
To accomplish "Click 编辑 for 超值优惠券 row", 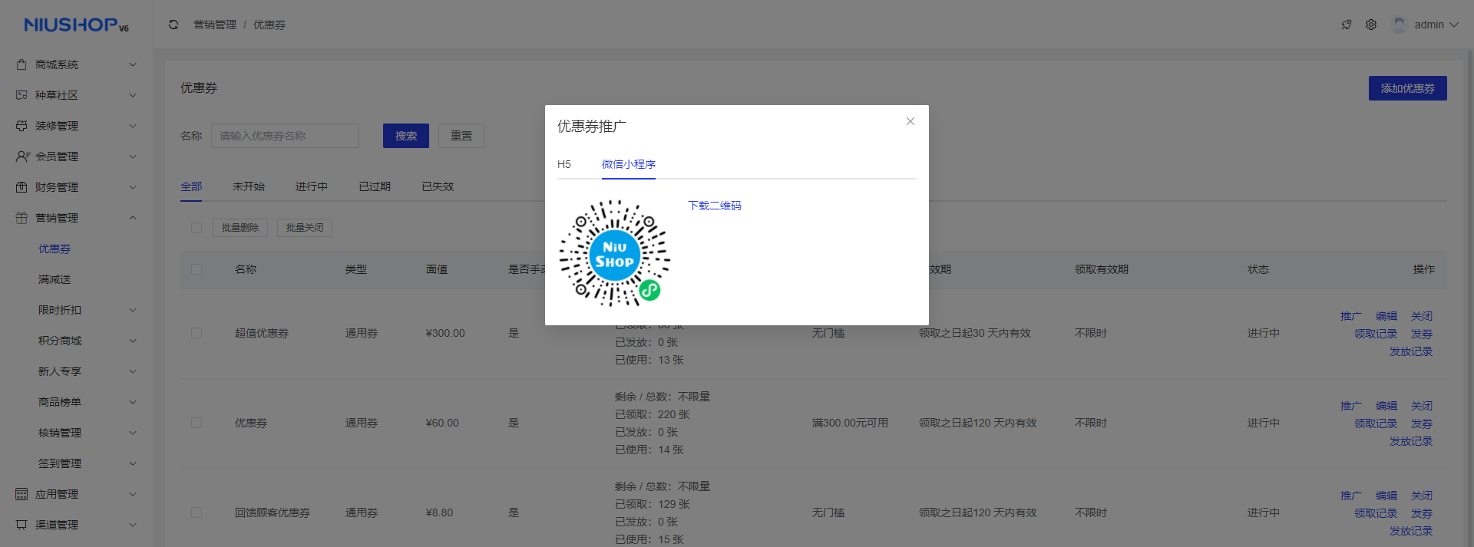I will point(1386,316).
